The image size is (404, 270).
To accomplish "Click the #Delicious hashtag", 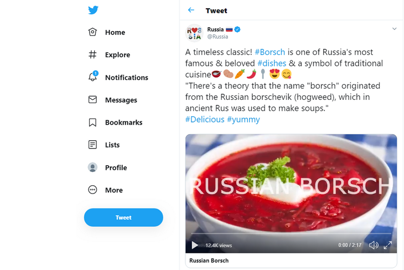I will coord(205,119).
